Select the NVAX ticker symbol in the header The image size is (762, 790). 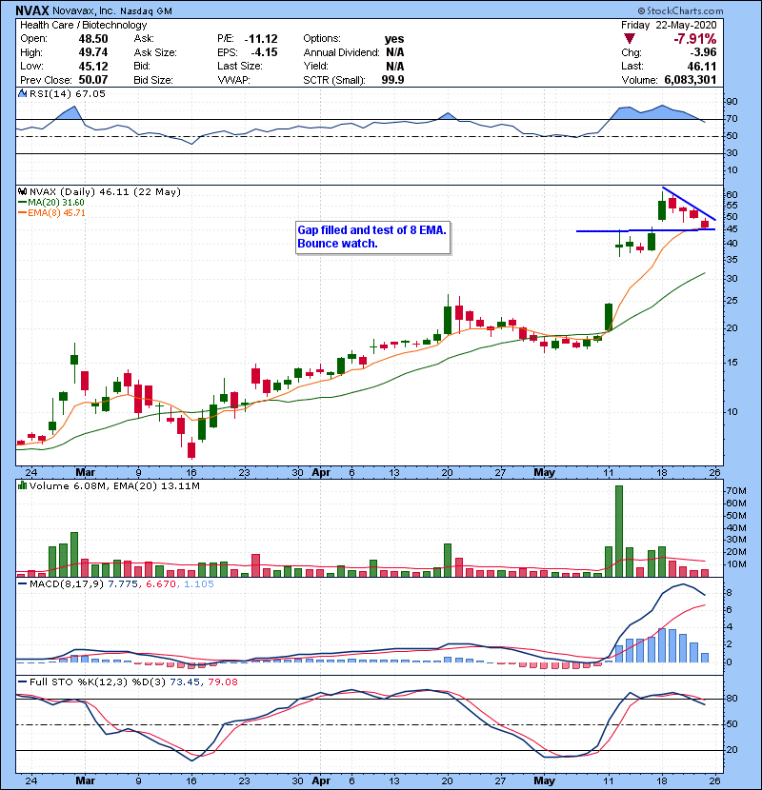click(x=32, y=10)
